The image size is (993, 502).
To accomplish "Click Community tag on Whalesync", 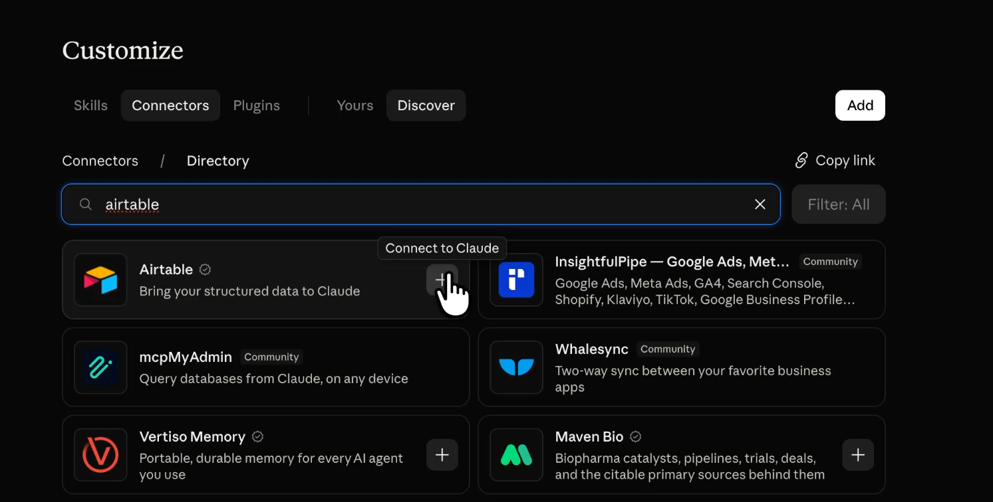I will point(668,349).
